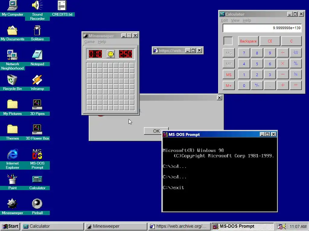The width and height of the screenshot is (309, 231).
Task: Select the 3D Flower Box icon
Action: 37,132
